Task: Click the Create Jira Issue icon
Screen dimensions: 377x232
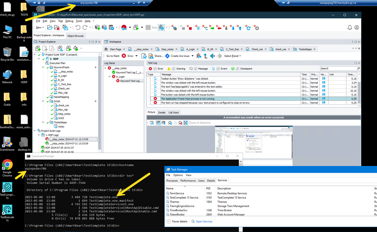Action: [x=167, y=56]
